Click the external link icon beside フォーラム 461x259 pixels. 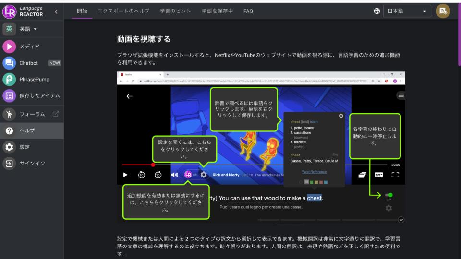[56, 114]
